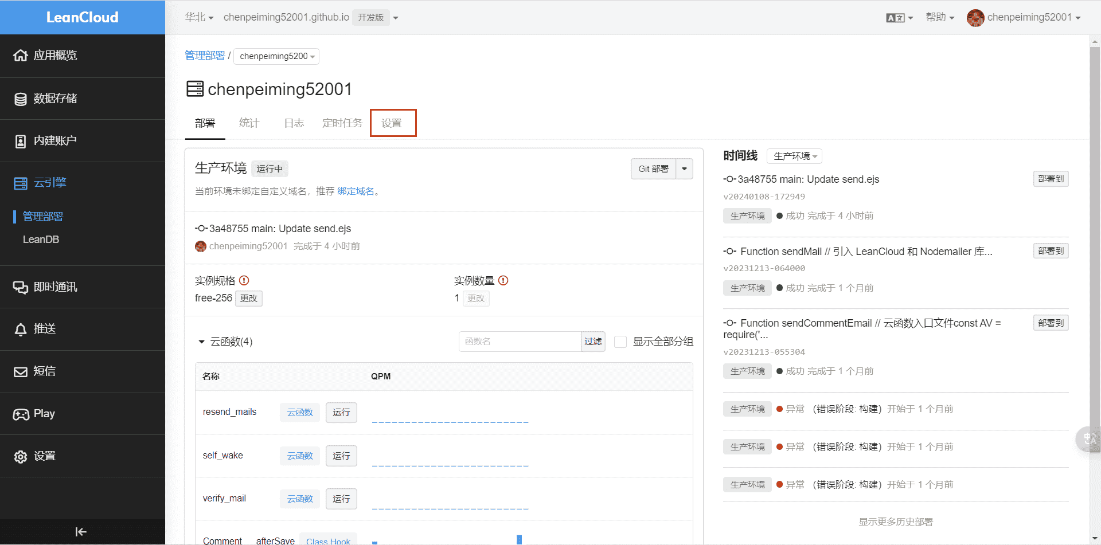Switch to the 部署 tab
The height and width of the screenshot is (545, 1101).
(x=205, y=123)
